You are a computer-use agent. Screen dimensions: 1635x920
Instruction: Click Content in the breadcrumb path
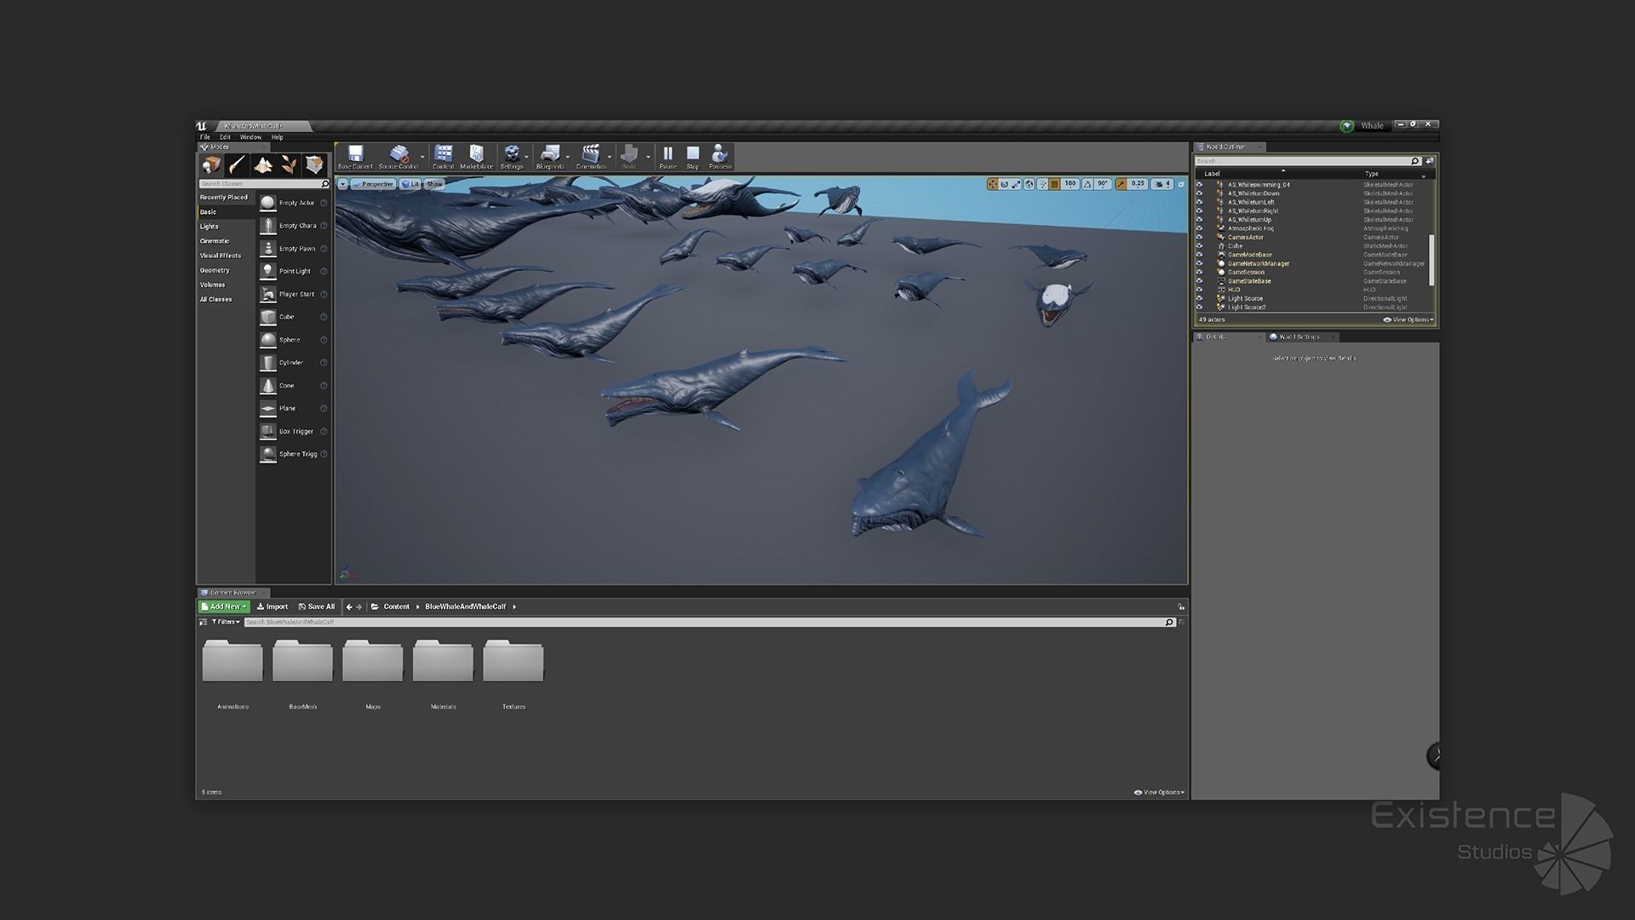(x=396, y=607)
